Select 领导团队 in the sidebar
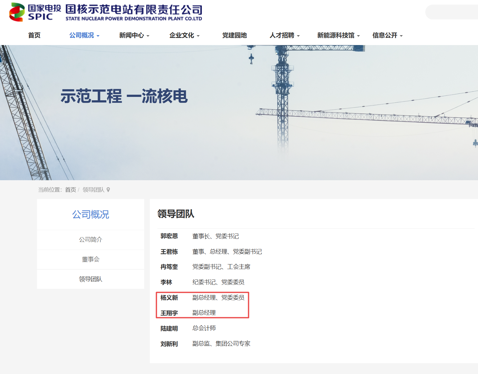This screenshot has width=478, height=374. point(91,279)
